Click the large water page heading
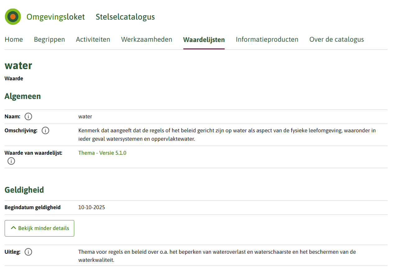 pyautogui.click(x=18, y=66)
